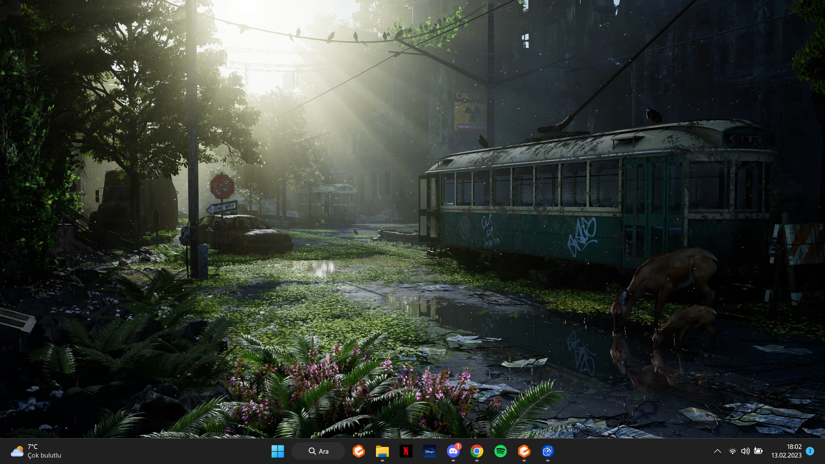
Task: Open orange hexagon app right of Spotify
Action: point(524,451)
